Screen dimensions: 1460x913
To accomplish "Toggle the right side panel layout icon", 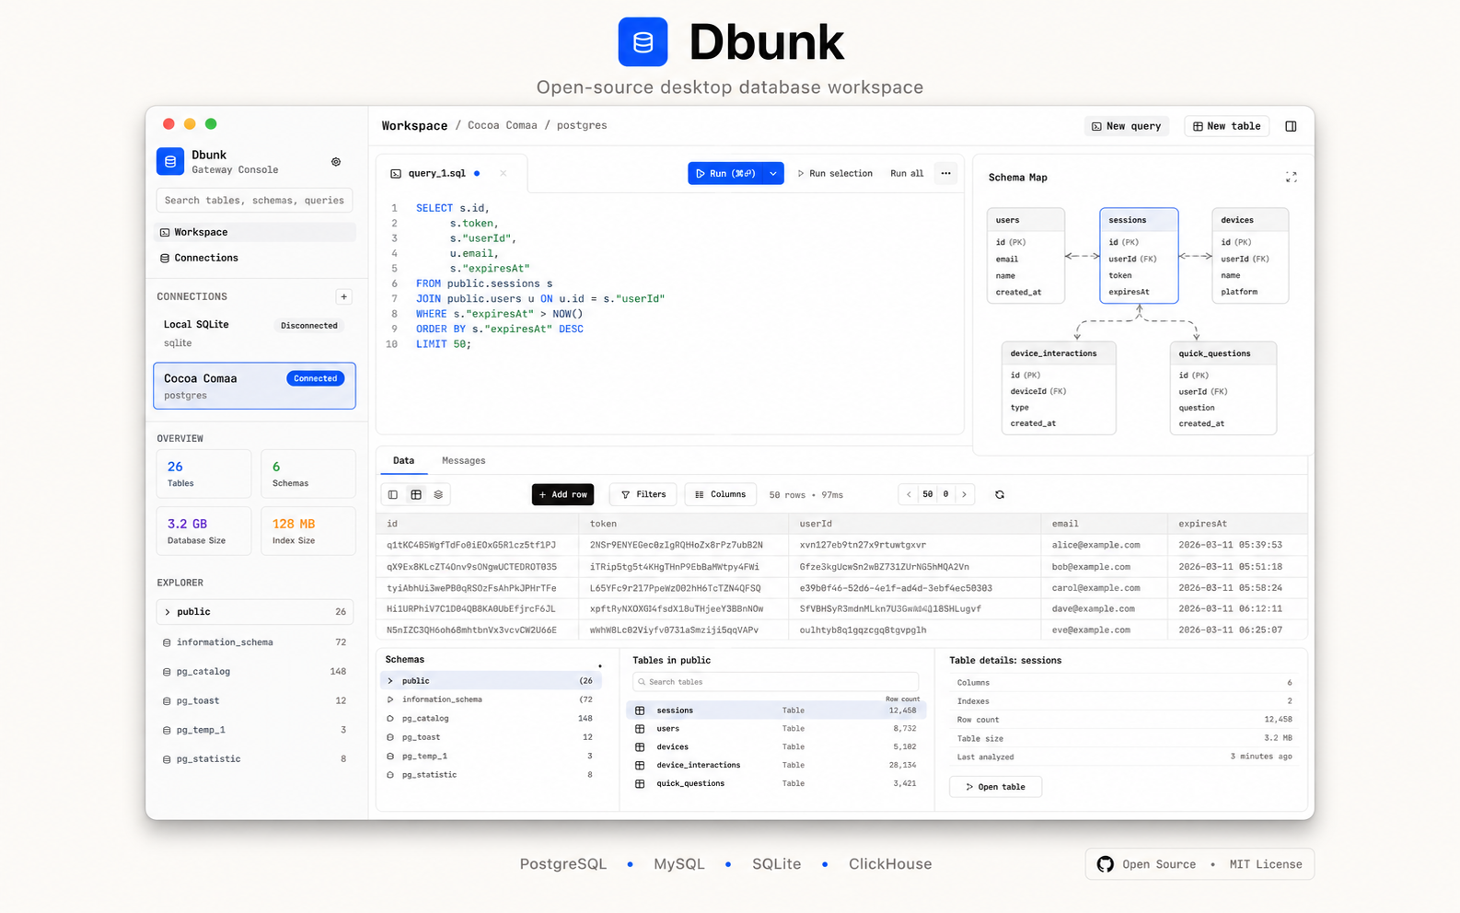I will click(1291, 126).
